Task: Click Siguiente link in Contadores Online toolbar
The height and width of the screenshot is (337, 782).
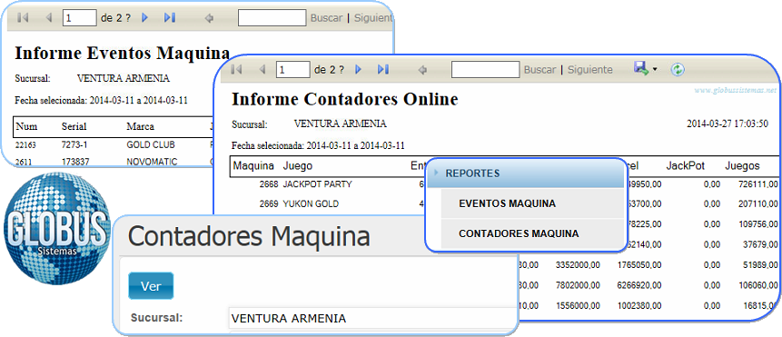Action: (x=590, y=70)
